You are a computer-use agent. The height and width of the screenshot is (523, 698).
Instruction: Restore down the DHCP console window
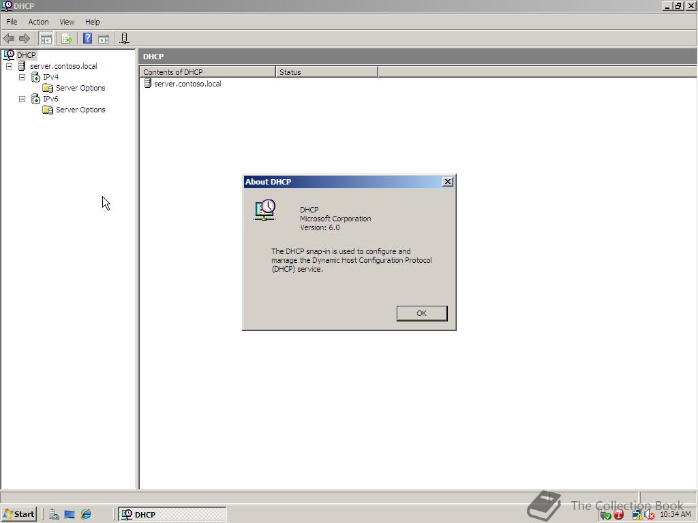click(678, 5)
